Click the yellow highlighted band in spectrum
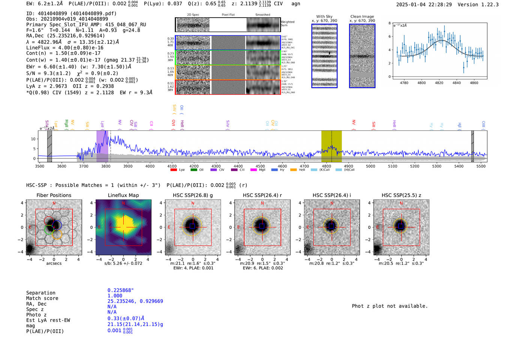525x357 pixels. click(331, 146)
